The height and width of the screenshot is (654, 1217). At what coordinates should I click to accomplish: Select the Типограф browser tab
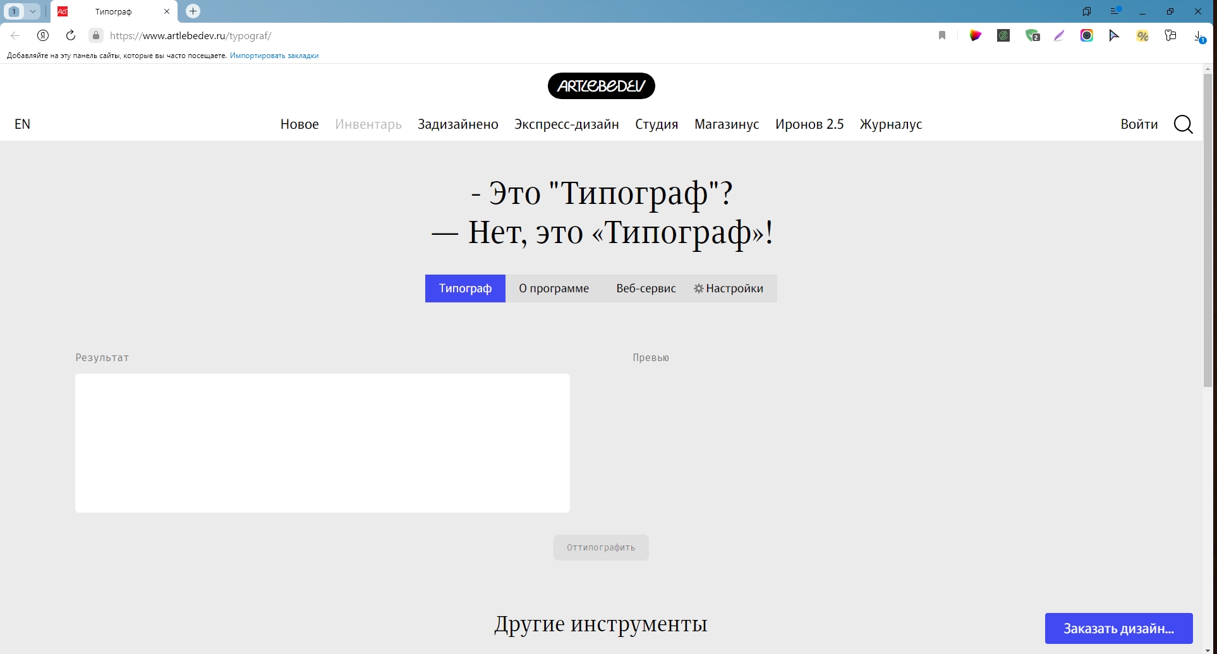click(x=114, y=11)
